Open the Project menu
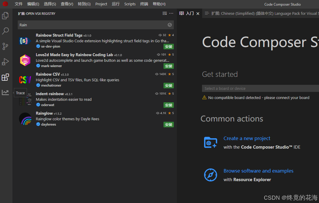 [x=101, y=4]
